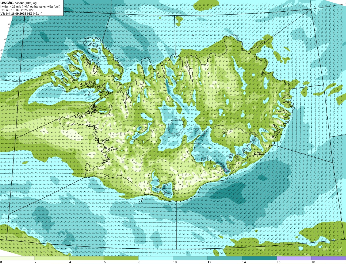Pick the 4–6 m/s green legend swatch
Image resolution: width=346 pixels, height=264 pixels.
point(86,258)
